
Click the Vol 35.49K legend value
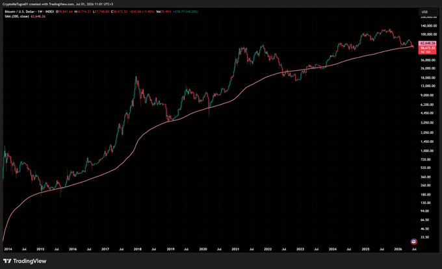click(164, 12)
